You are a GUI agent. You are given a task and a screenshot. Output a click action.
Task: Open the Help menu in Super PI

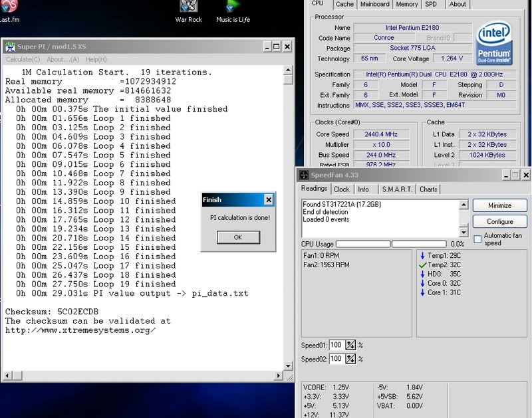tap(96, 59)
